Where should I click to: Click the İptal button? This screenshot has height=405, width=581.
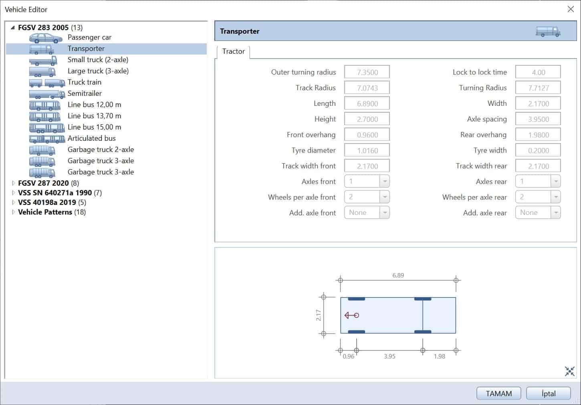[x=548, y=393]
